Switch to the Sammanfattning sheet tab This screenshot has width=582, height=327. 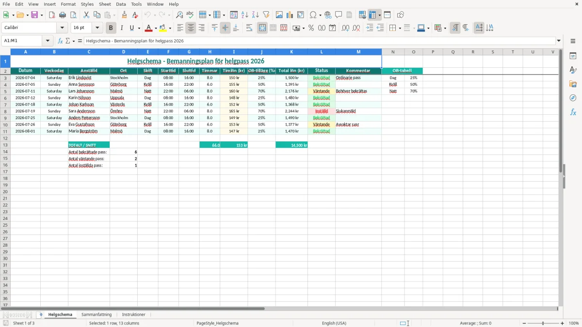pos(97,314)
